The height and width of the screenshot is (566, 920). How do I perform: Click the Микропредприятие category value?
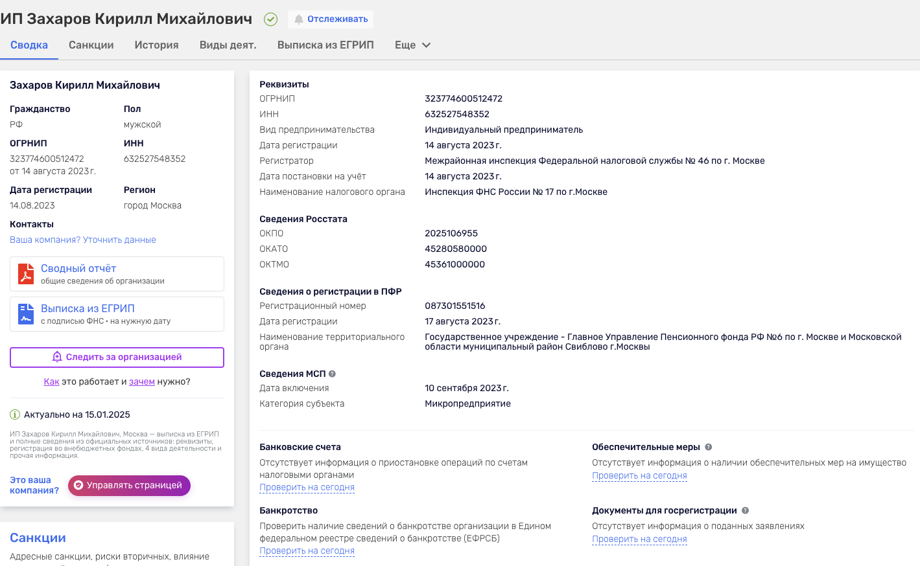click(468, 403)
